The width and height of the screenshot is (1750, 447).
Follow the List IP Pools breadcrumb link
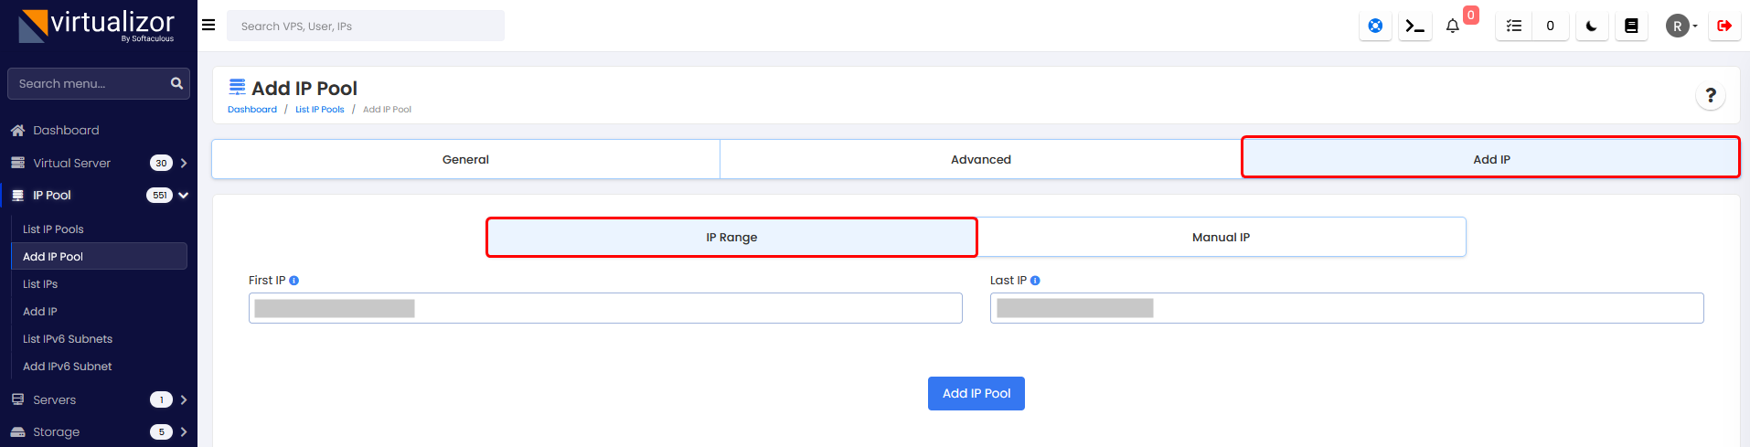click(x=319, y=110)
